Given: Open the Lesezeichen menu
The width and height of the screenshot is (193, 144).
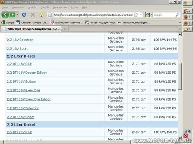Looking at the screenshot, I should (60, 8).
